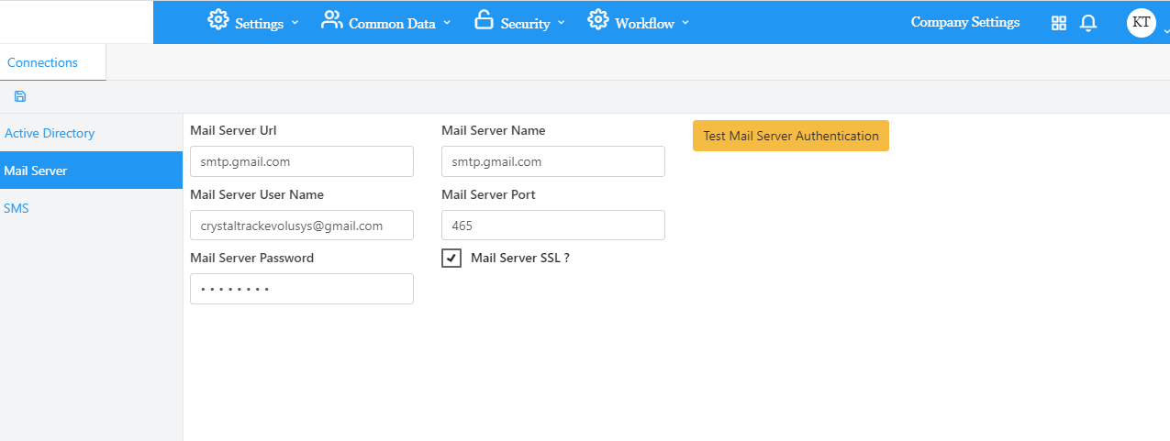Click the Workflow gear icon

pyautogui.click(x=598, y=20)
